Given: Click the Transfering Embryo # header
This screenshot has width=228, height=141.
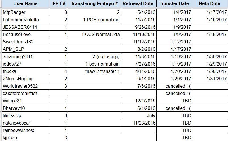Looking at the screenshot, I should coord(94,3).
